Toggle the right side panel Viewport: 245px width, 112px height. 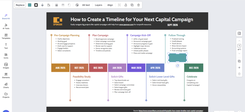[239, 33]
